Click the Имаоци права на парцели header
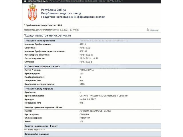The width and height of the screenshot is (183, 137). coord(44,107)
